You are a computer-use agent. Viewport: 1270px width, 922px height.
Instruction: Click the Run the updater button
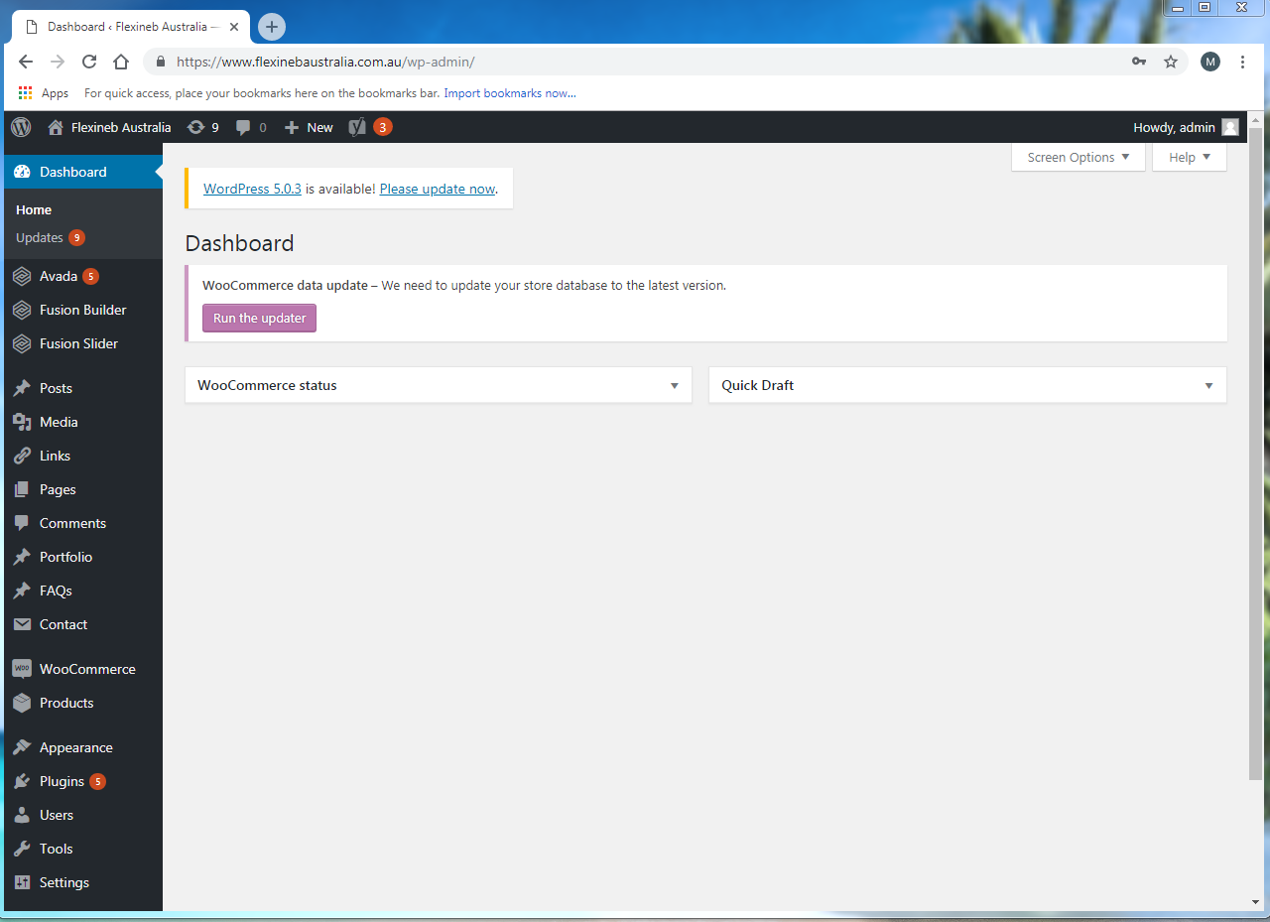[259, 318]
